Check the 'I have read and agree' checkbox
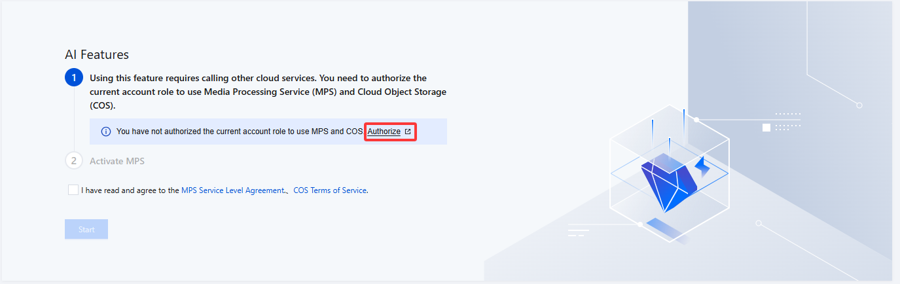Screen dimensions: 900x284 pyautogui.click(x=73, y=190)
